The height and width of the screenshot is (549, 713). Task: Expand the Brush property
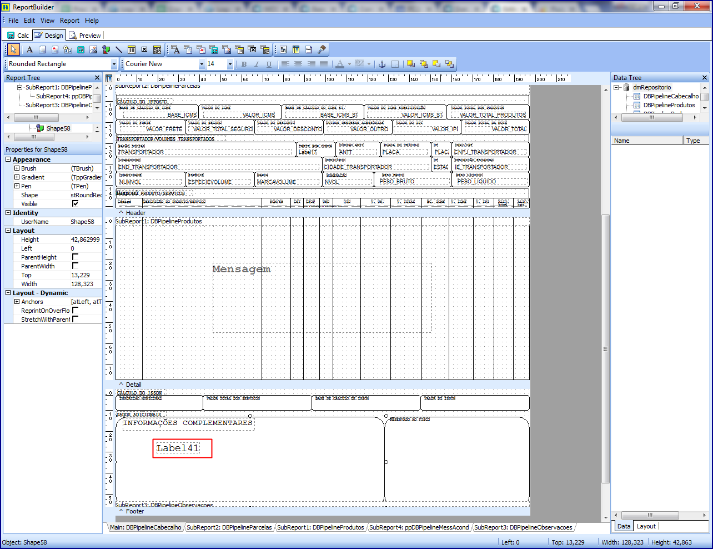coord(17,168)
